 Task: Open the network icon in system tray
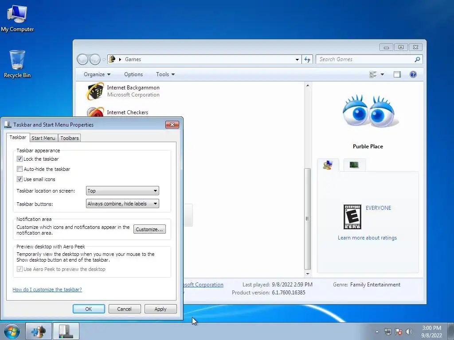tap(387, 332)
